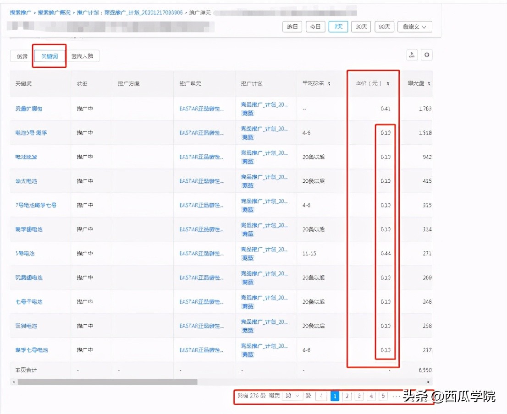Click the 本页合计 totals row label
The image size is (507, 414).
point(26,370)
